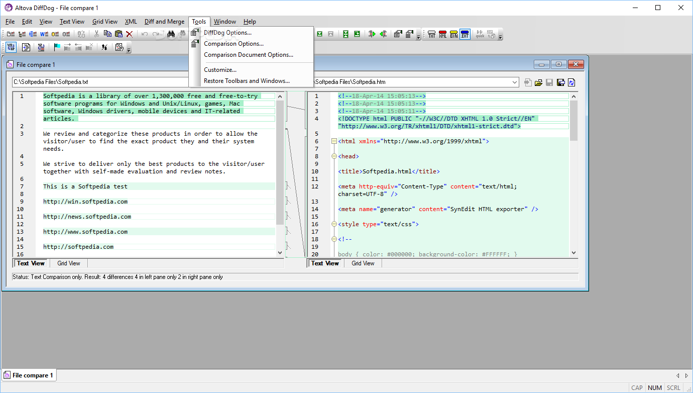The height and width of the screenshot is (393, 693).
Task: Click the Compare Files toolbar icon
Action: tap(11, 34)
